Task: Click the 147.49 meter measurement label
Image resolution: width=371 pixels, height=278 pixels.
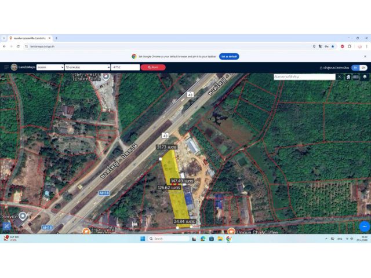Action: coord(182,181)
